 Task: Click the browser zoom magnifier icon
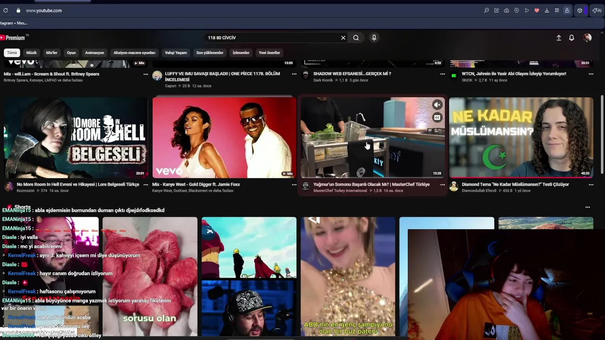pos(486,10)
